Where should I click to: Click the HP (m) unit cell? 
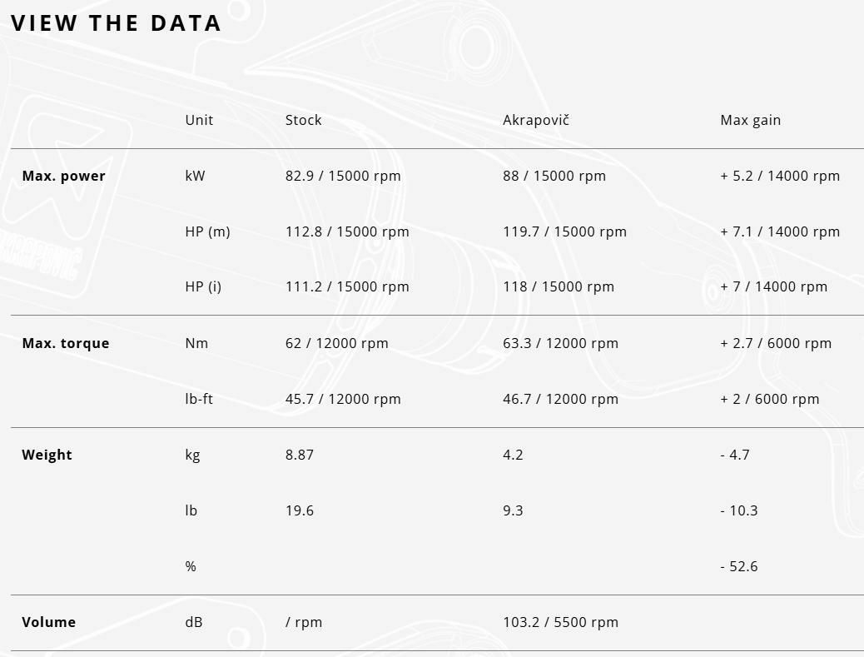point(207,231)
